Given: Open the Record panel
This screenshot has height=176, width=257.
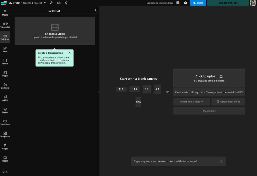Looking at the screenshot, I should pyautogui.click(x=5, y=159).
